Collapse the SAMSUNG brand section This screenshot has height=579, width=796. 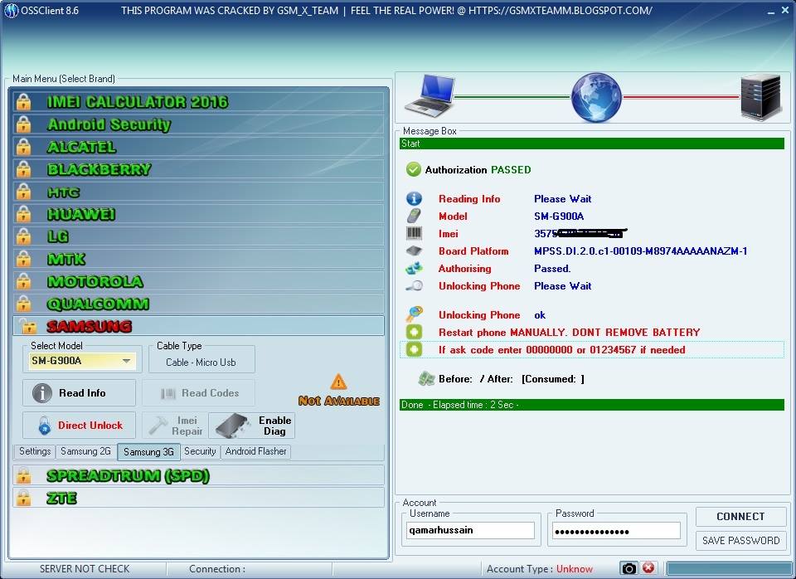click(198, 326)
